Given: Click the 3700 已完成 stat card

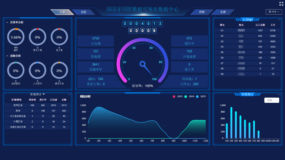Looking at the screenshot, I should [95, 41].
